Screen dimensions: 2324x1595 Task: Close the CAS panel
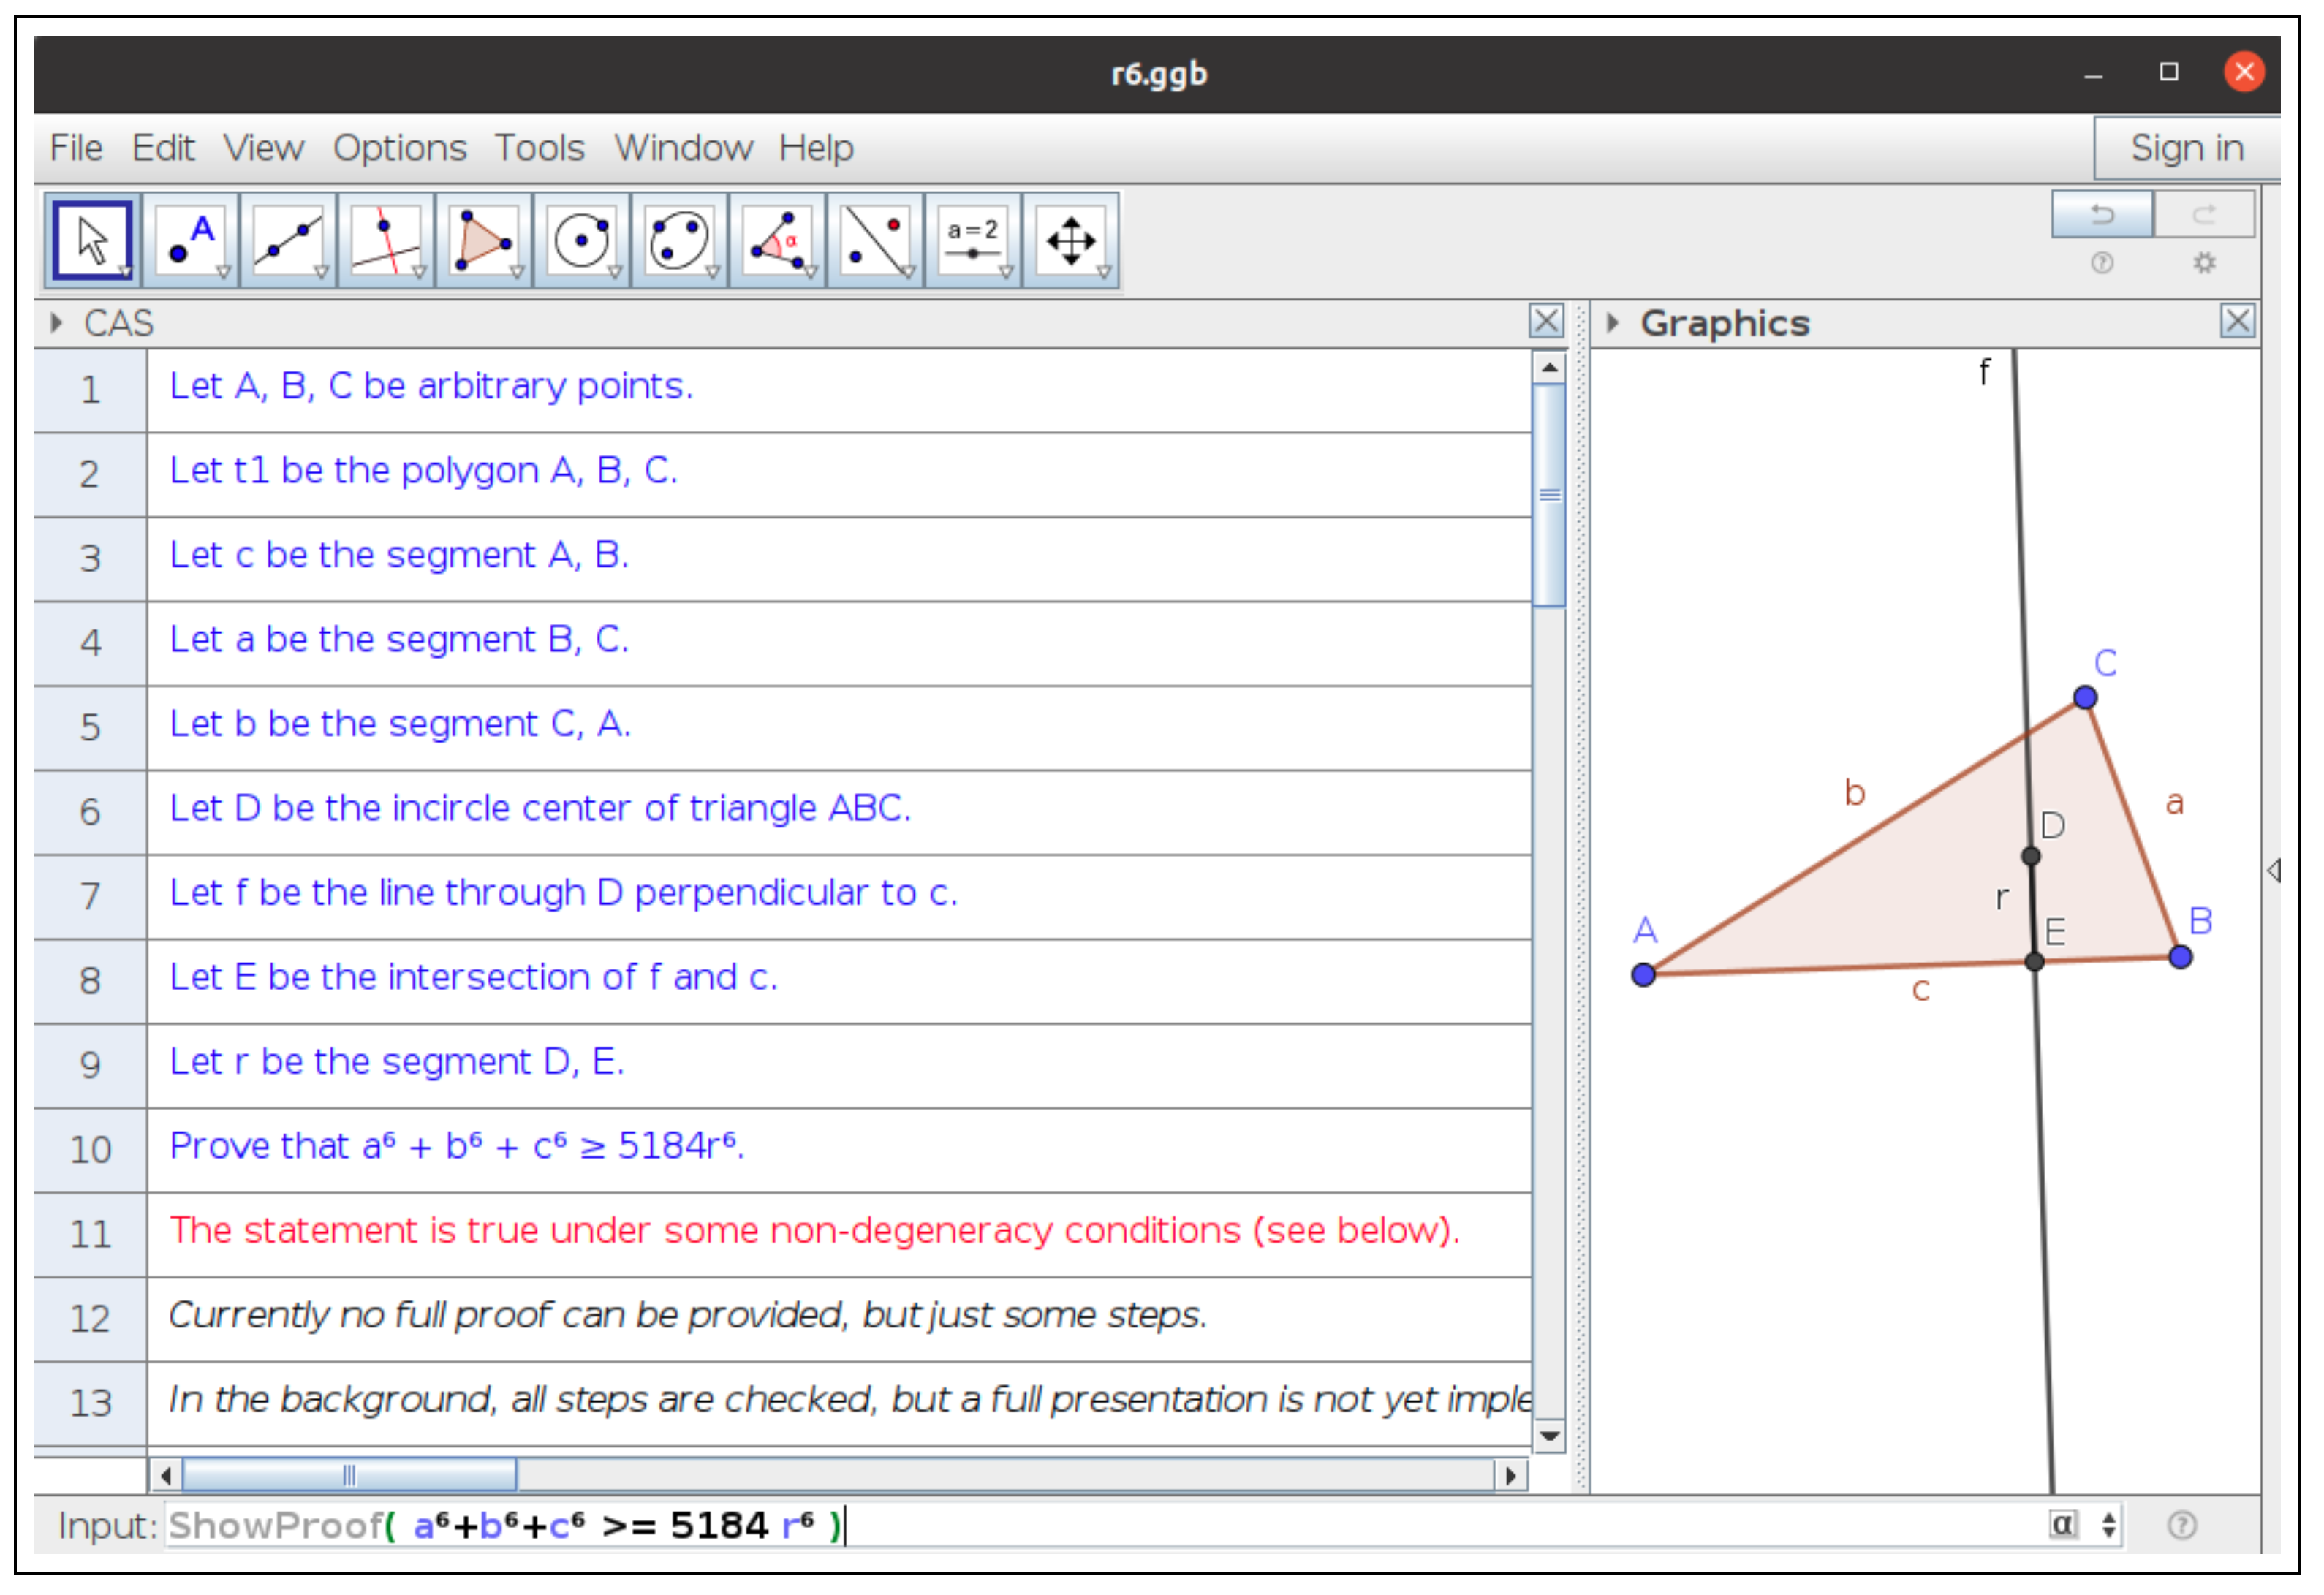point(1546,322)
